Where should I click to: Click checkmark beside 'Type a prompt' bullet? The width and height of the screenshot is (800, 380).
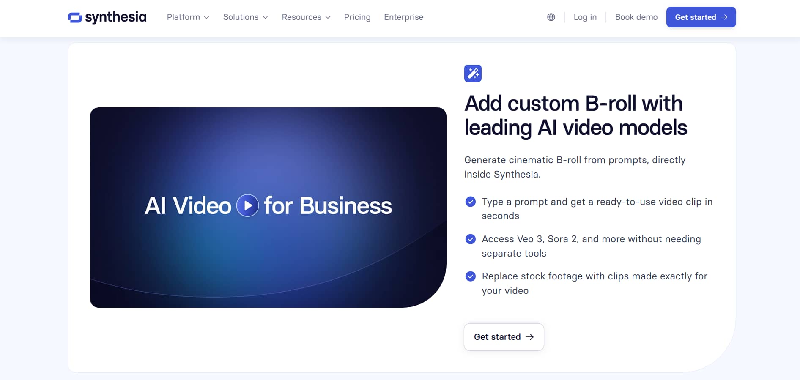tap(470, 202)
